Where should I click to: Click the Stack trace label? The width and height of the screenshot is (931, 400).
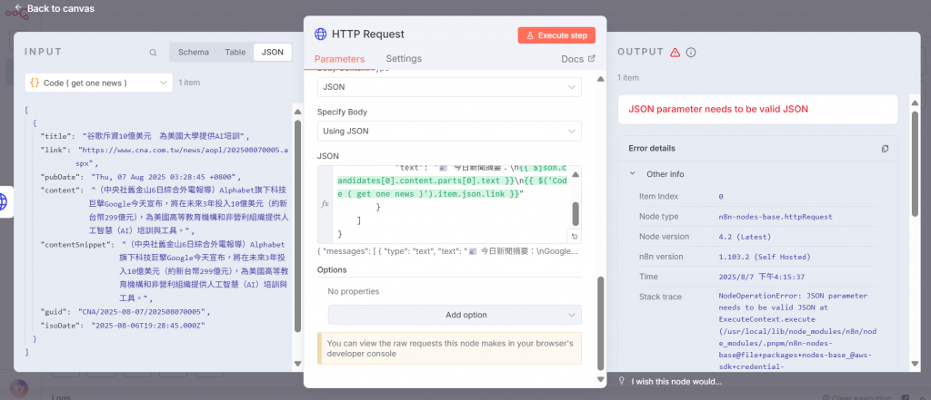click(660, 297)
